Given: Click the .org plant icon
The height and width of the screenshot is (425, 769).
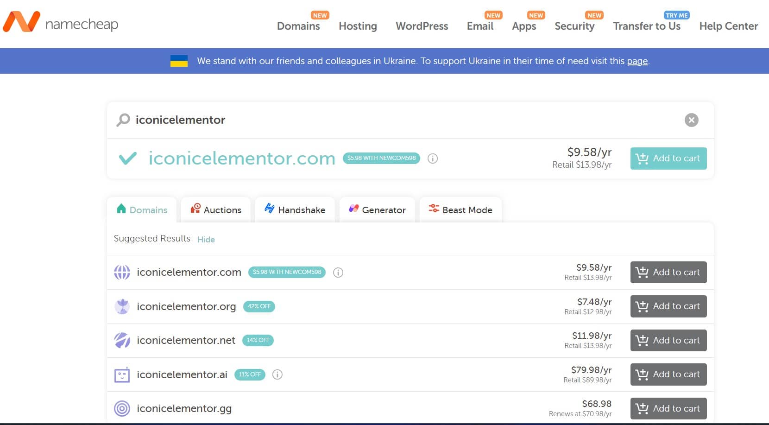Looking at the screenshot, I should 122,306.
